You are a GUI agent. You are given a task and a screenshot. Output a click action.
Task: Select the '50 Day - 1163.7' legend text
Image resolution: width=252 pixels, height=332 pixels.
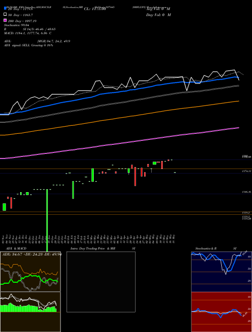click(21, 15)
